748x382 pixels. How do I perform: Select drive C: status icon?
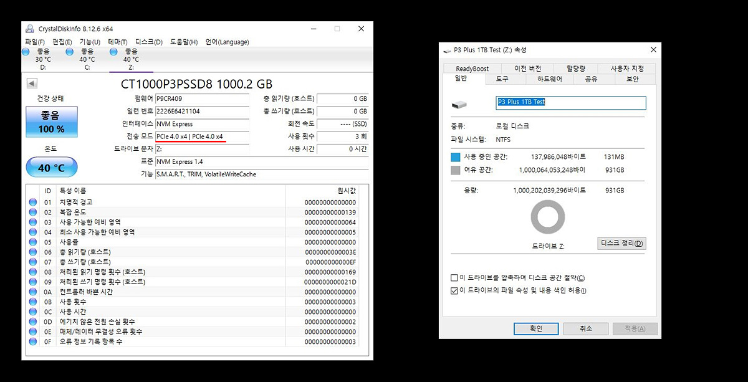click(x=69, y=52)
